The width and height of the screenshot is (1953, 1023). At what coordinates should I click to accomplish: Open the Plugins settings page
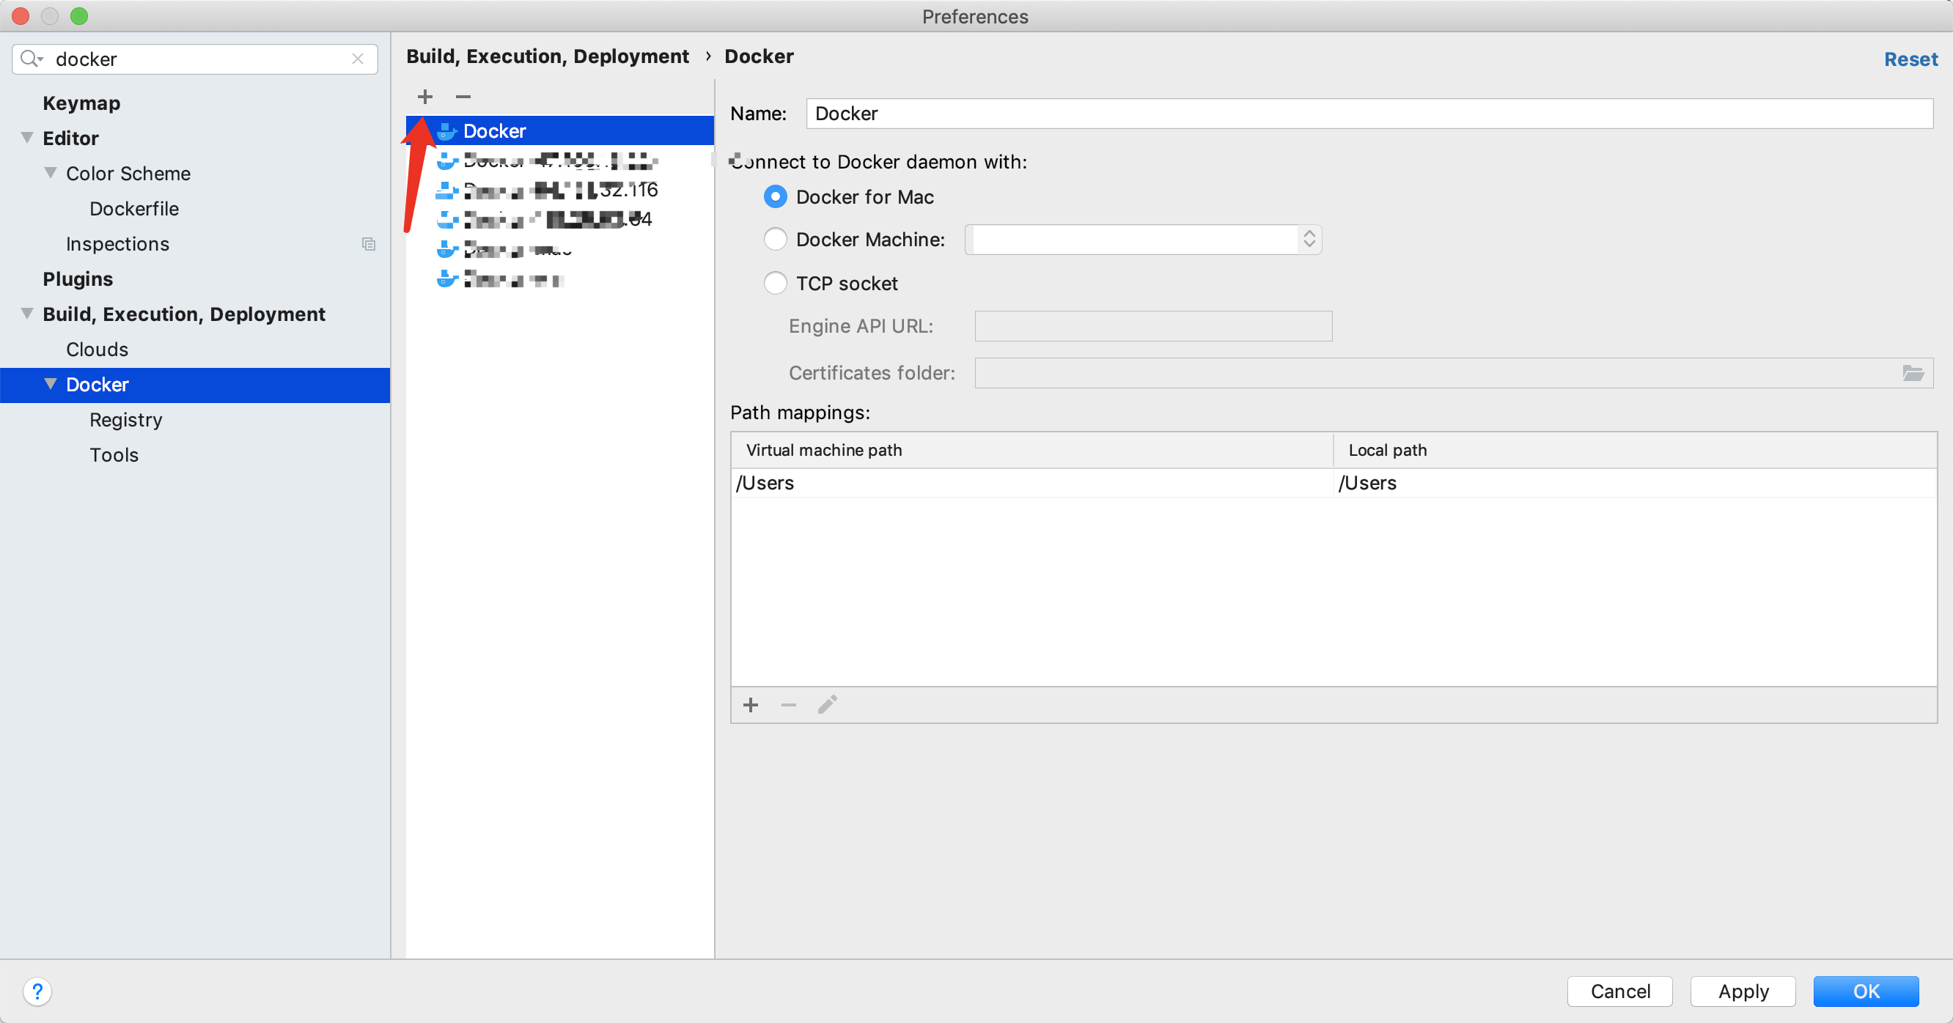click(x=77, y=279)
